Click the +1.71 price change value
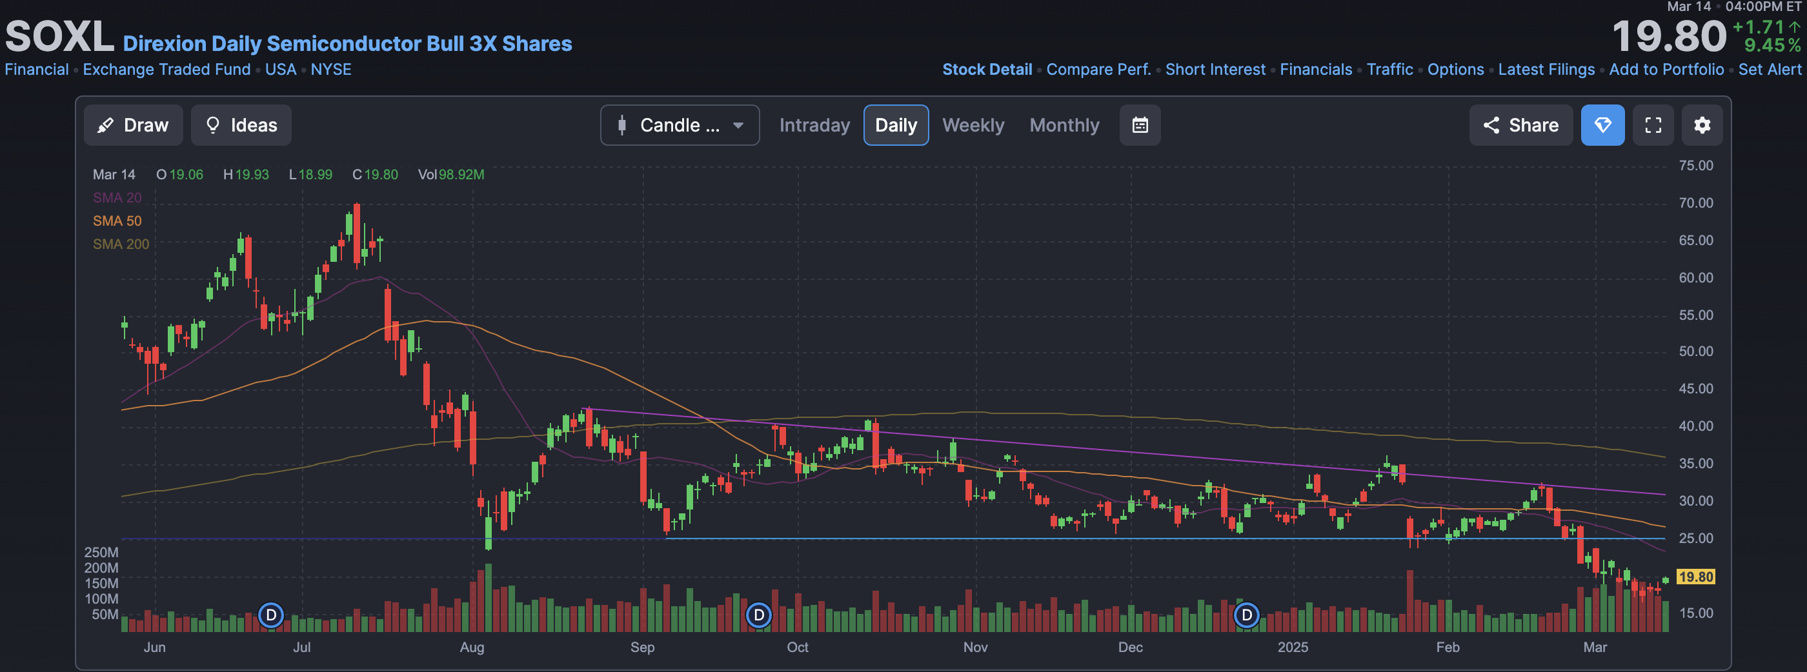The image size is (1807, 672). [x=1766, y=26]
